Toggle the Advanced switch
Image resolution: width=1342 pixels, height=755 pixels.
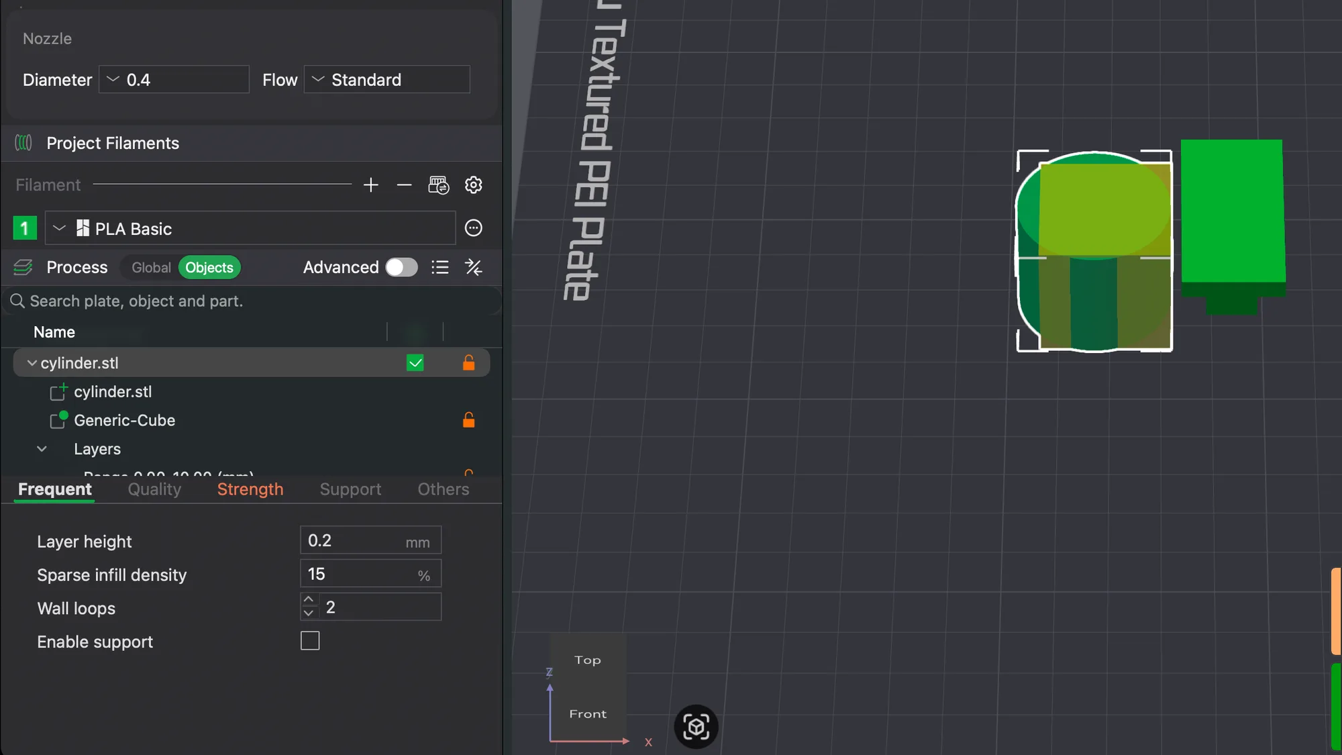click(x=401, y=267)
